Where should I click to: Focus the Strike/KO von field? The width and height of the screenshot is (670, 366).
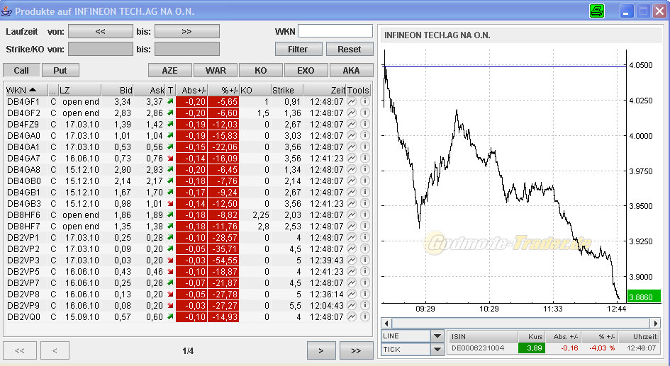[101, 49]
